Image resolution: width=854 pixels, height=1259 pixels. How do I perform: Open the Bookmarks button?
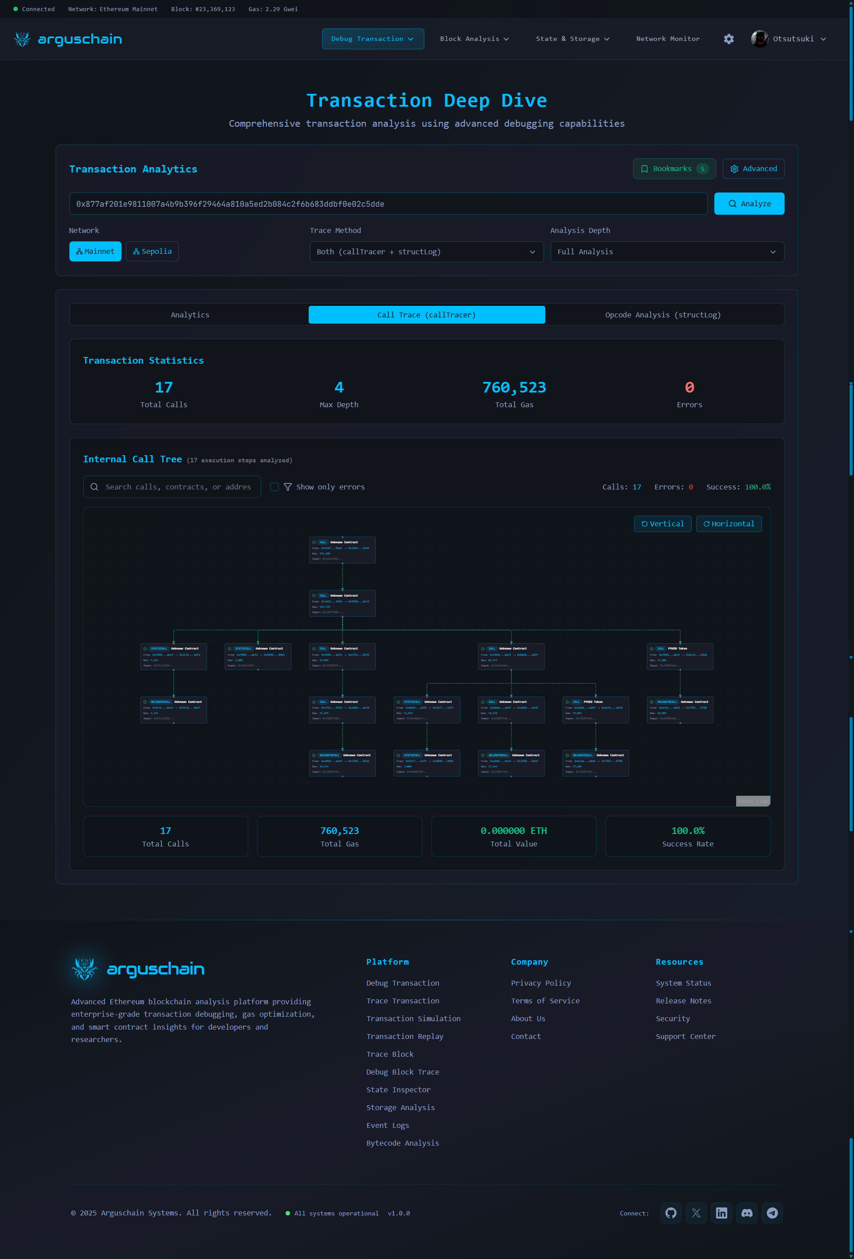[673, 168]
